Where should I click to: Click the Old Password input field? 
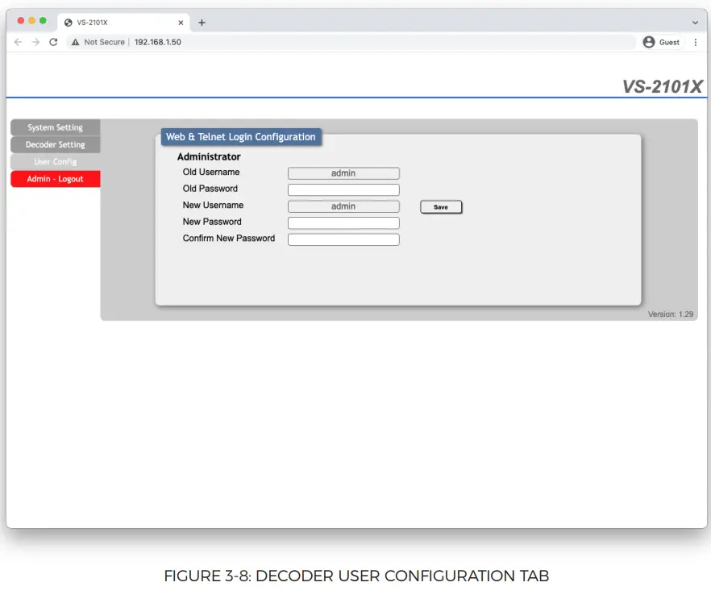[x=343, y=189]
